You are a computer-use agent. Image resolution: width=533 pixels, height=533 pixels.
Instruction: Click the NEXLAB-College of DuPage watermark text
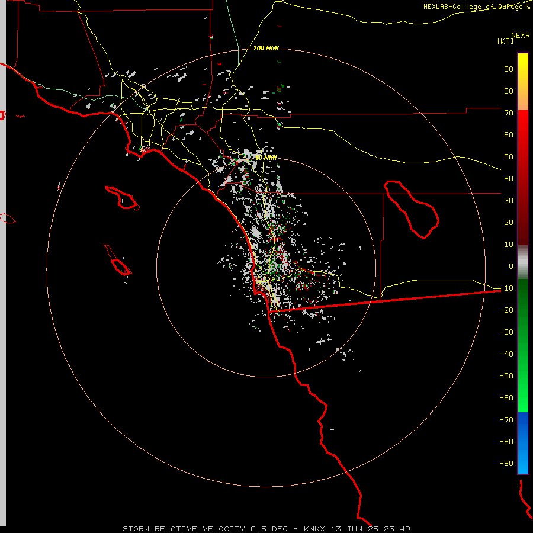477,7
